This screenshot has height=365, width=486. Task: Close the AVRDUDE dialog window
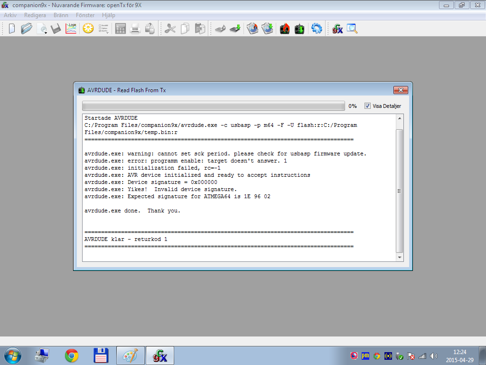click(401, 90)
